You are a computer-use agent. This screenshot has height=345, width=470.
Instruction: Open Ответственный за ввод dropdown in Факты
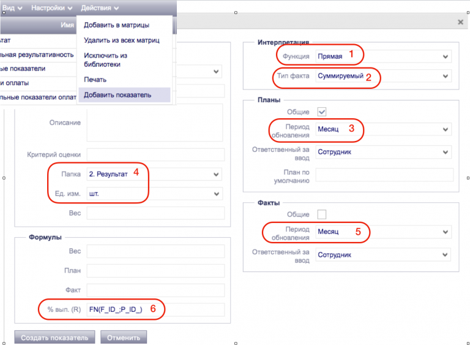(383, 255)
